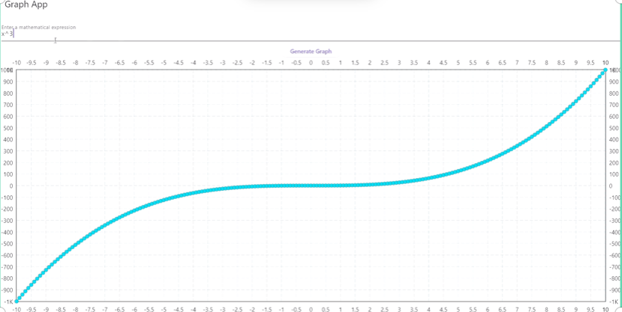Image resolution: width=622 pixels, height=312 pixels.
Task: Click the left y-axis label 0
Action: [11, 186]
